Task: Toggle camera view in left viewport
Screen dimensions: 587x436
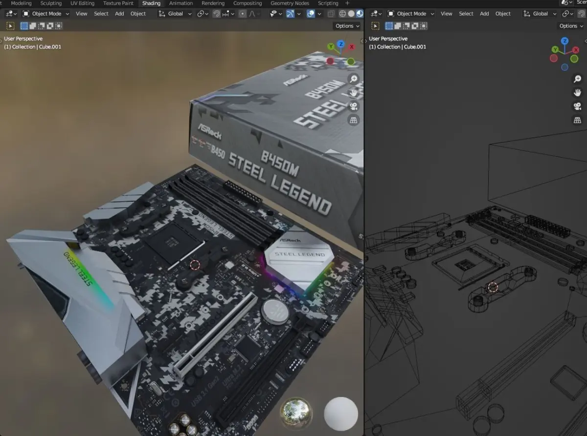Action: tap(354, 106)
